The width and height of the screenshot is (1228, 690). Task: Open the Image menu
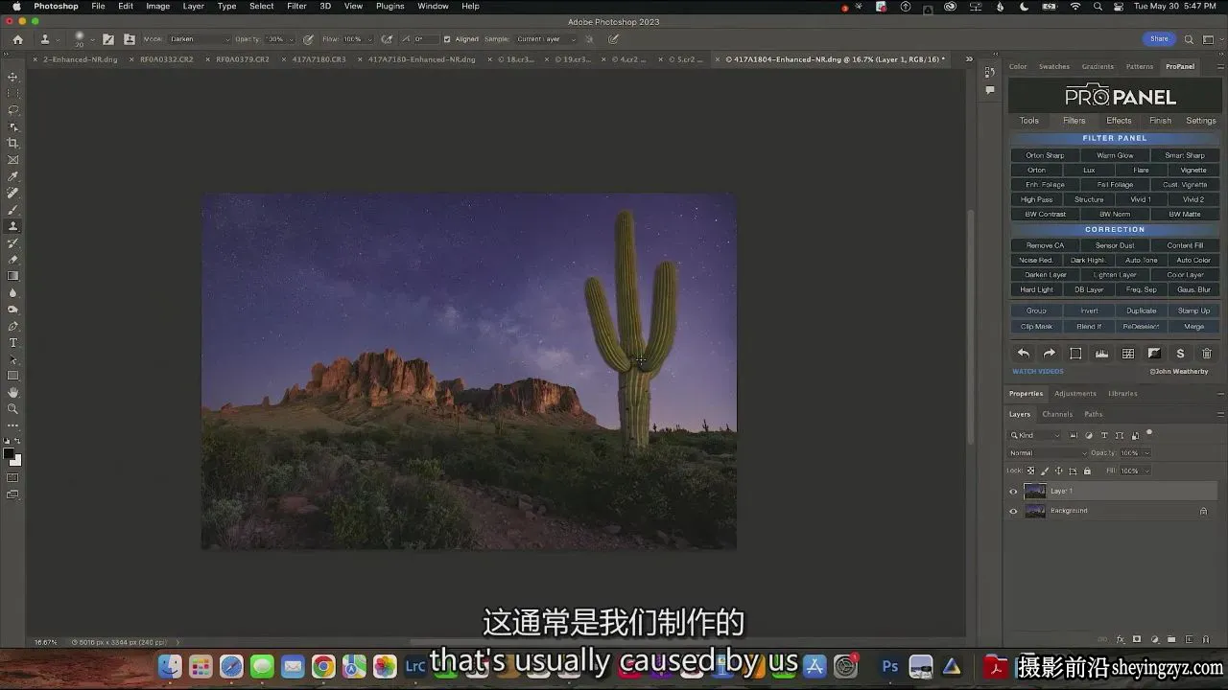tap(157, 6)
